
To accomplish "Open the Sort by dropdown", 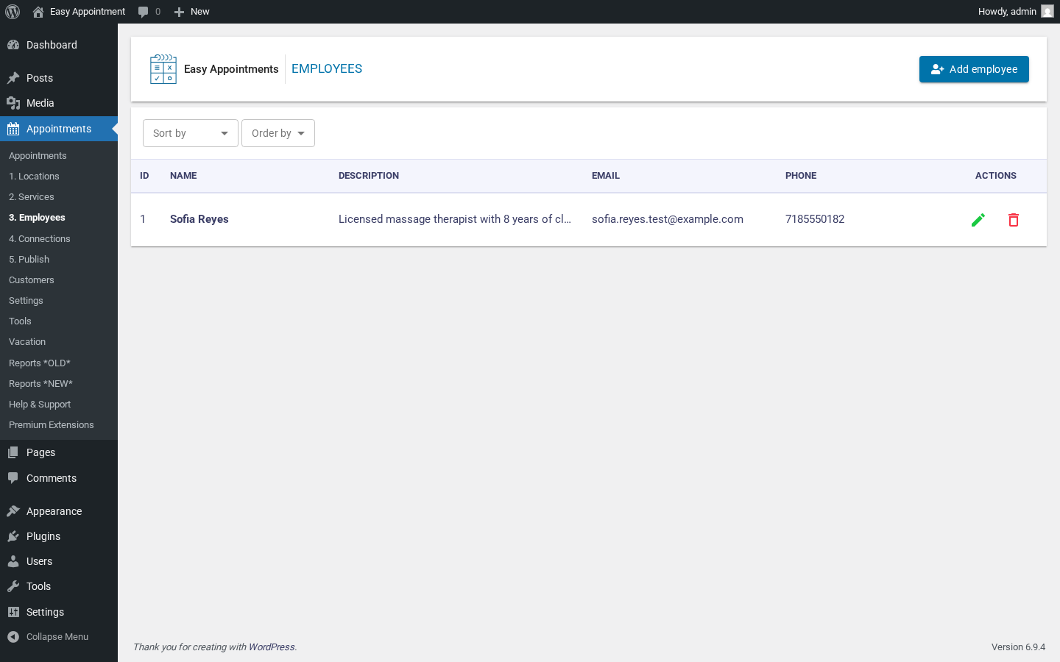I will click(x=191, y=133).
